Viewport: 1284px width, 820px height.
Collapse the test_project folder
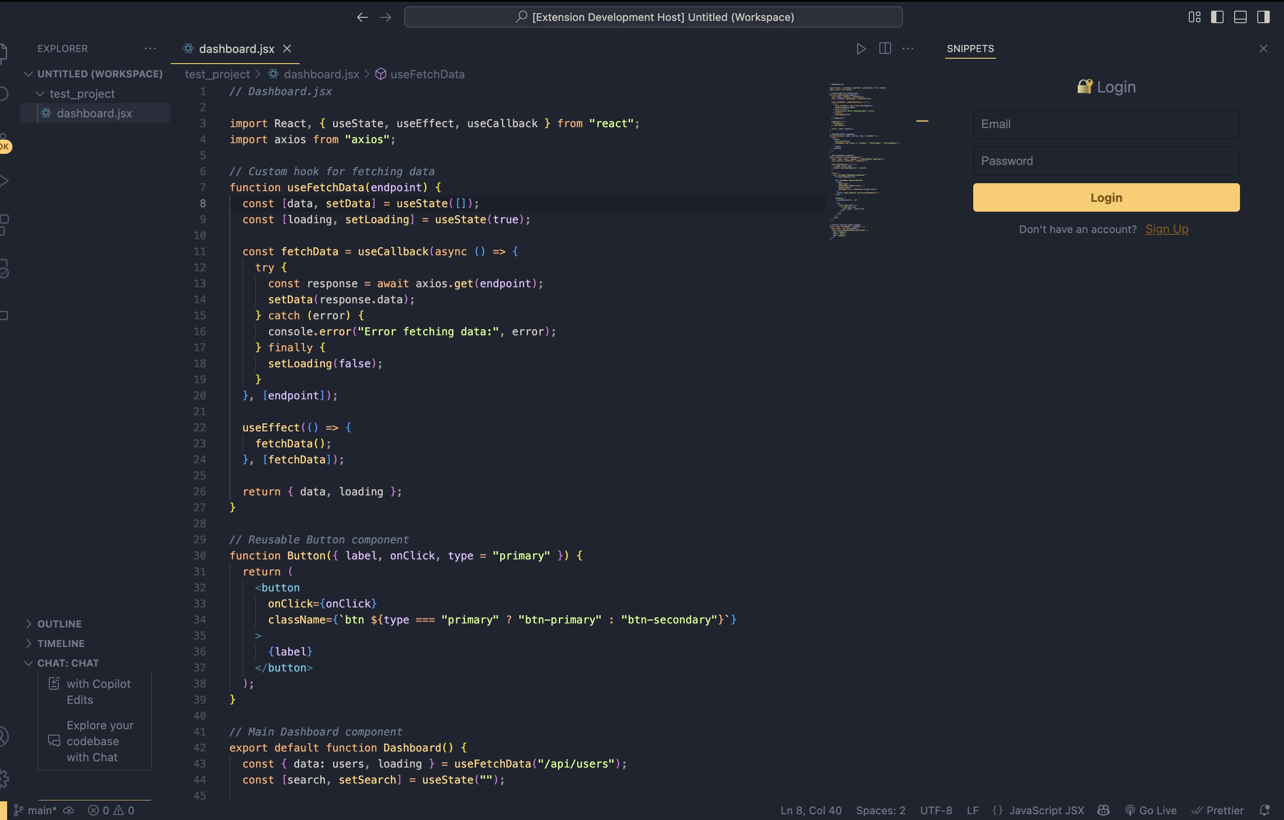[82, 94]
